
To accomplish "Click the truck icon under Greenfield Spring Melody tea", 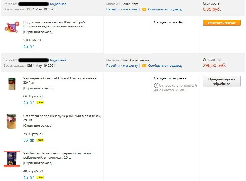I will point(25,140).
